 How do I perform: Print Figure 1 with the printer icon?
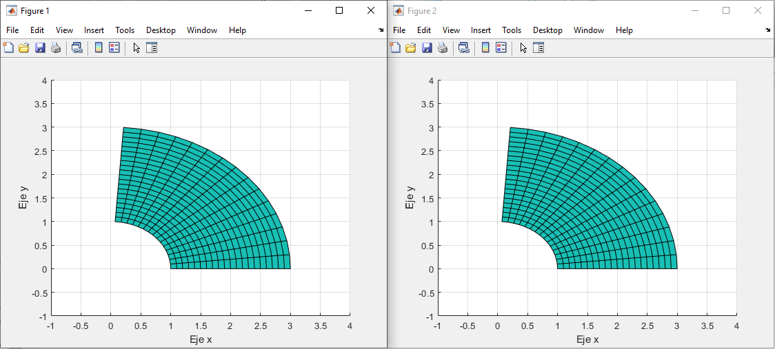56,47
